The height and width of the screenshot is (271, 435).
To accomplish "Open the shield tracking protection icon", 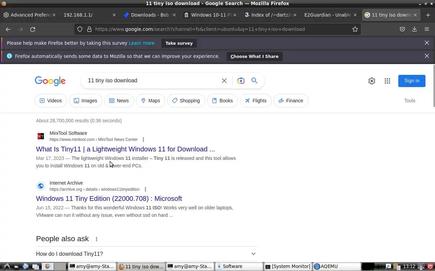I will [x=80, y=29].
